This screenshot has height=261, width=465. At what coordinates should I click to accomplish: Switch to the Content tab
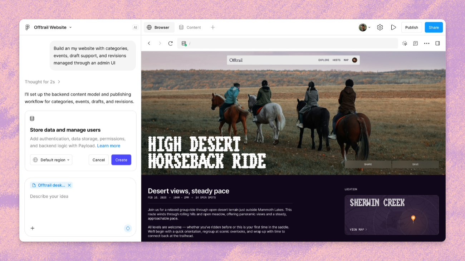[x=190, y=27]
